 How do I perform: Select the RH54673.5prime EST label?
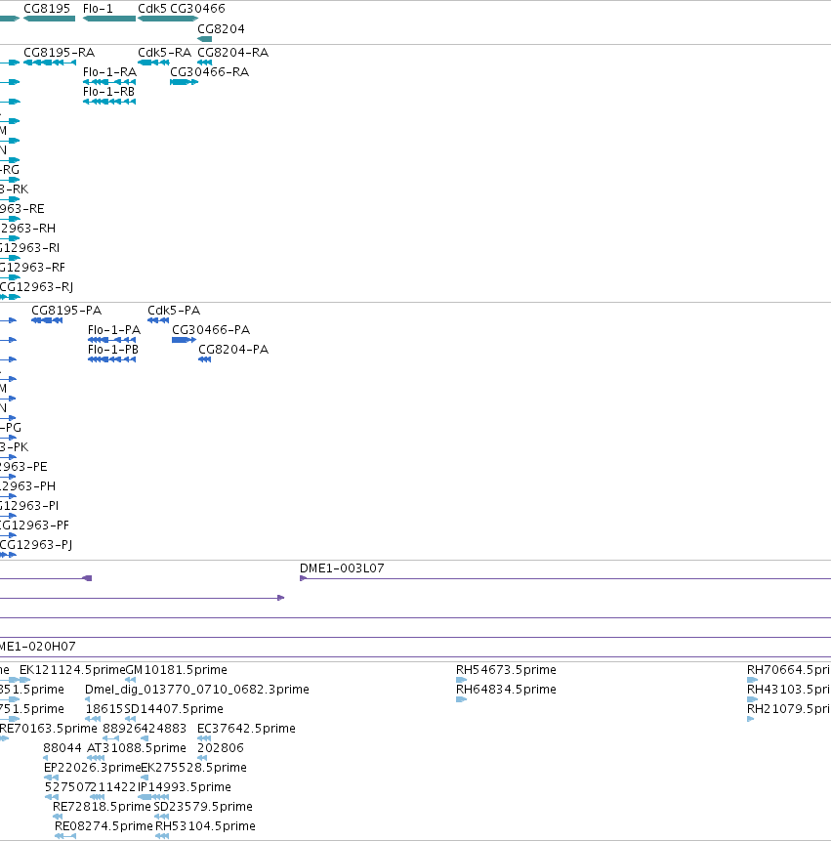tap(506, 670)
